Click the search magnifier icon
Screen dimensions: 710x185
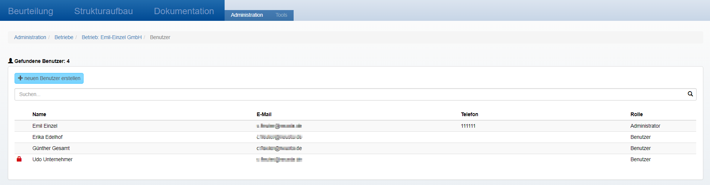(x=690, y=94)
